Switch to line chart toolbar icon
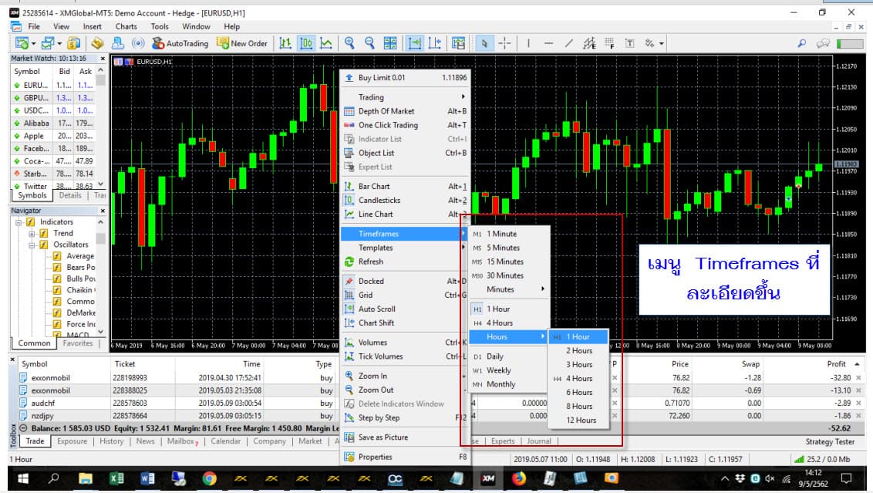Viewport: 873px width, 493px height. (326, 43)
